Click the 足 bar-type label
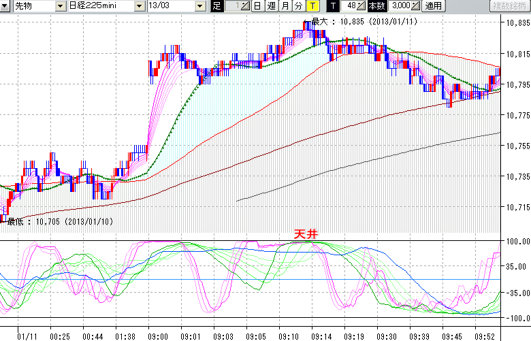This screenshot has width=531, height=341. 216,6
